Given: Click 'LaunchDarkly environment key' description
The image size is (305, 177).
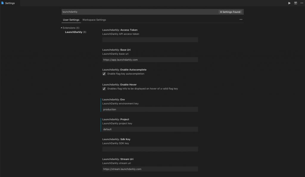Looking at the screenshot, I should [x=120, y=104].
